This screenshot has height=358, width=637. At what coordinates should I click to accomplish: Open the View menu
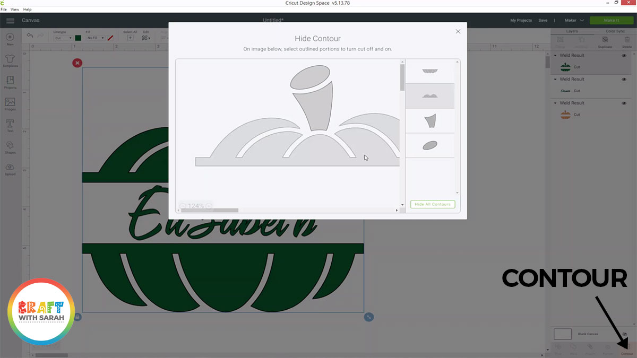click(15, 10)
